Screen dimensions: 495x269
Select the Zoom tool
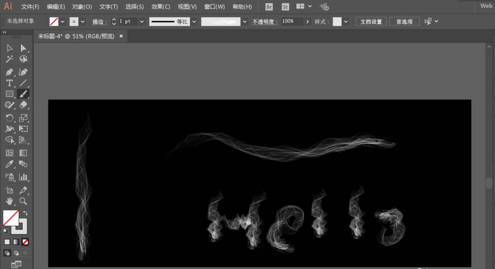point(23,201)
